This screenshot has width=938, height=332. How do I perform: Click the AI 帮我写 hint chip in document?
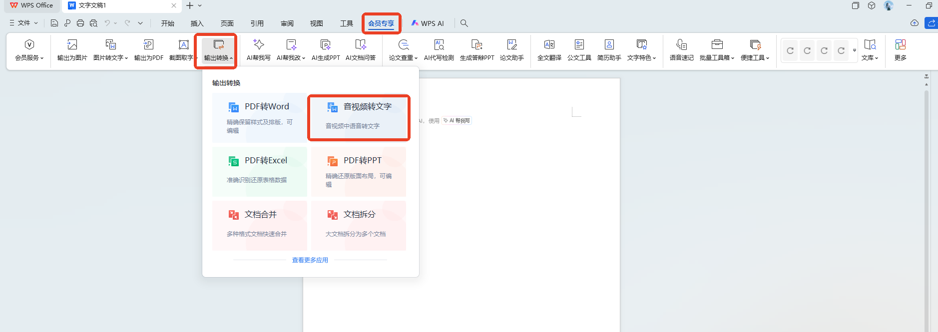coord(457,120)
